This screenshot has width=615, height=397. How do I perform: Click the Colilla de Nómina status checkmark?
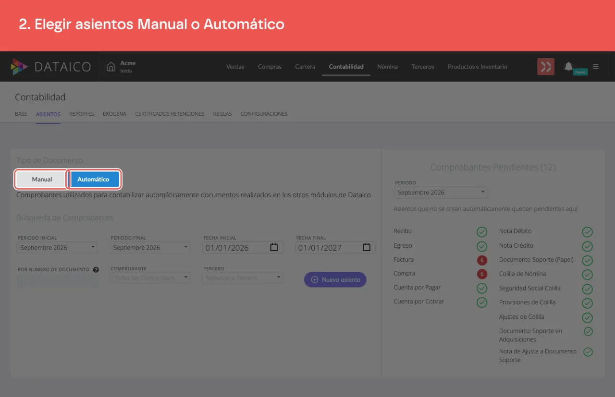click(x=587, y=275)
